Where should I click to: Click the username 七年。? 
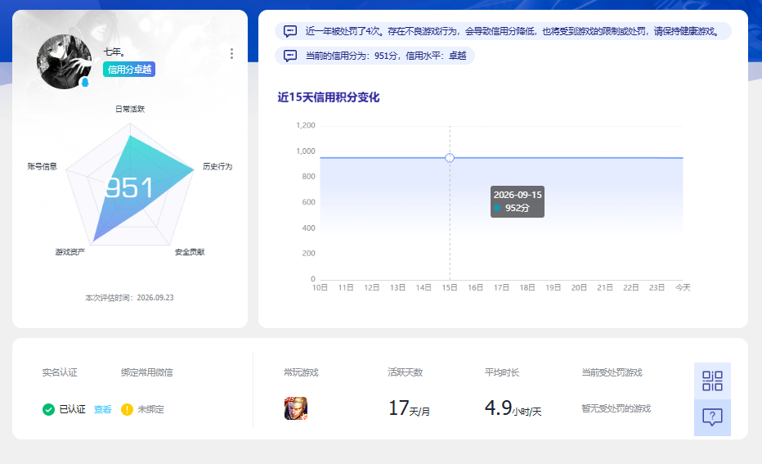coord(114,52)
